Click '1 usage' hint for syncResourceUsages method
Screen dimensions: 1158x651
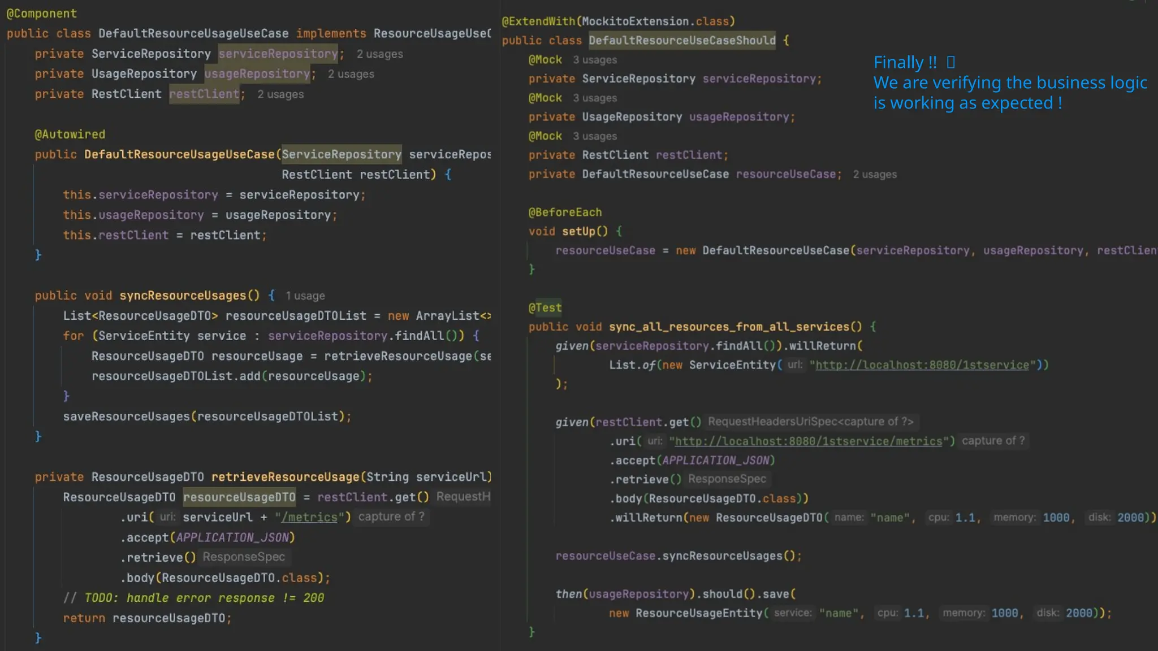pyautogui.click(x=305, y=296)
